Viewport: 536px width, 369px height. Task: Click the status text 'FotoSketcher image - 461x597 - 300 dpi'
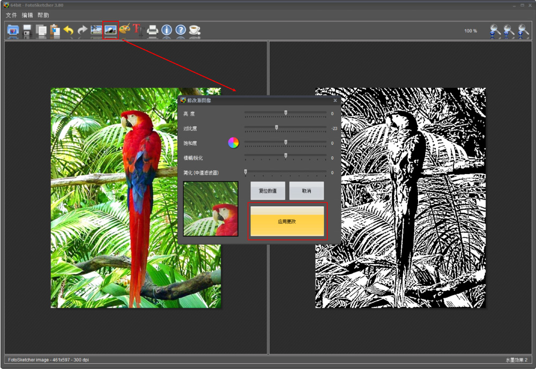[48, 360]
